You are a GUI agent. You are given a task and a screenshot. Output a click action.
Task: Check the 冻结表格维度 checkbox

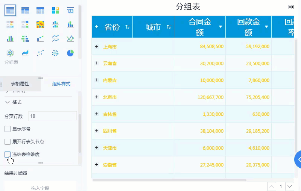8,155
